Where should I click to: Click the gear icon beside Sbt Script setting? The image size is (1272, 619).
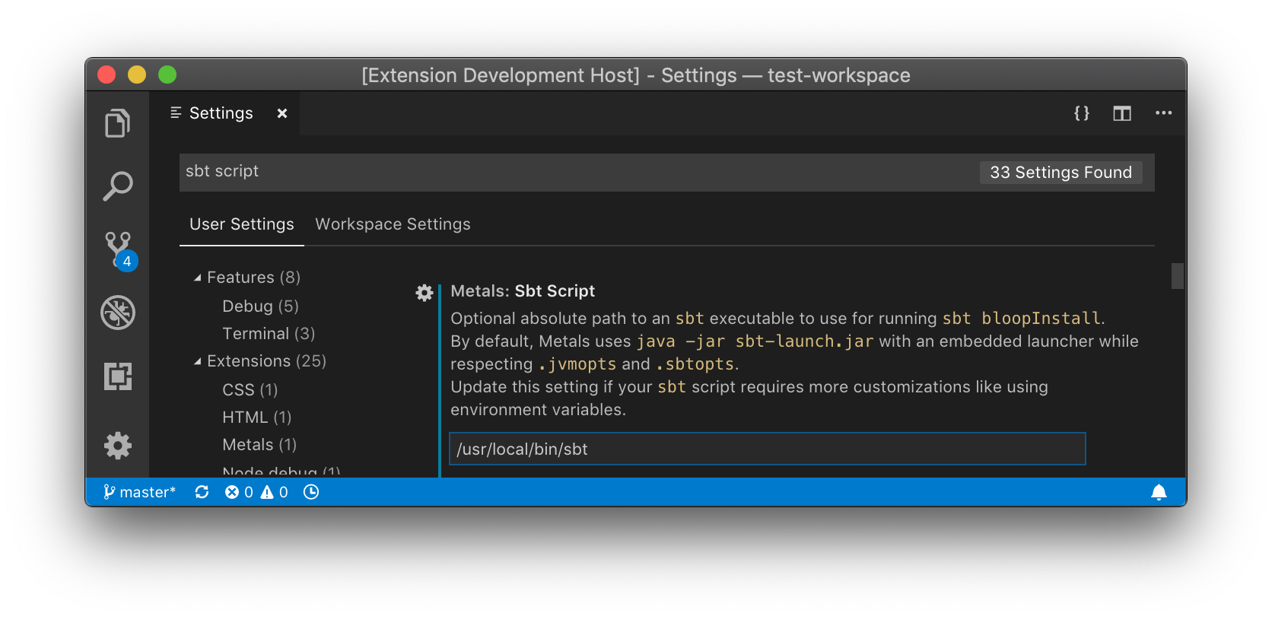click(425, 293)
